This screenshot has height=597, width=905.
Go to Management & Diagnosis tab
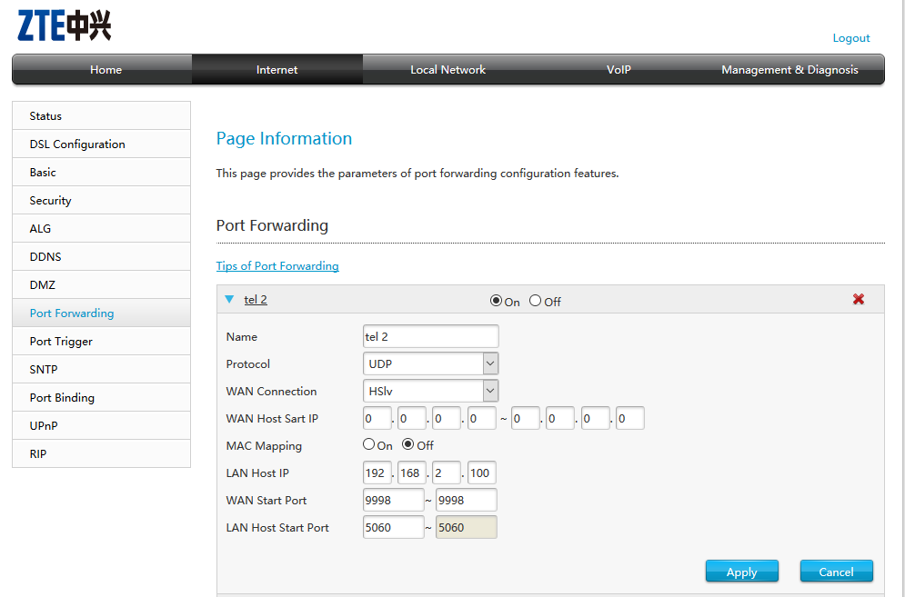789,70
